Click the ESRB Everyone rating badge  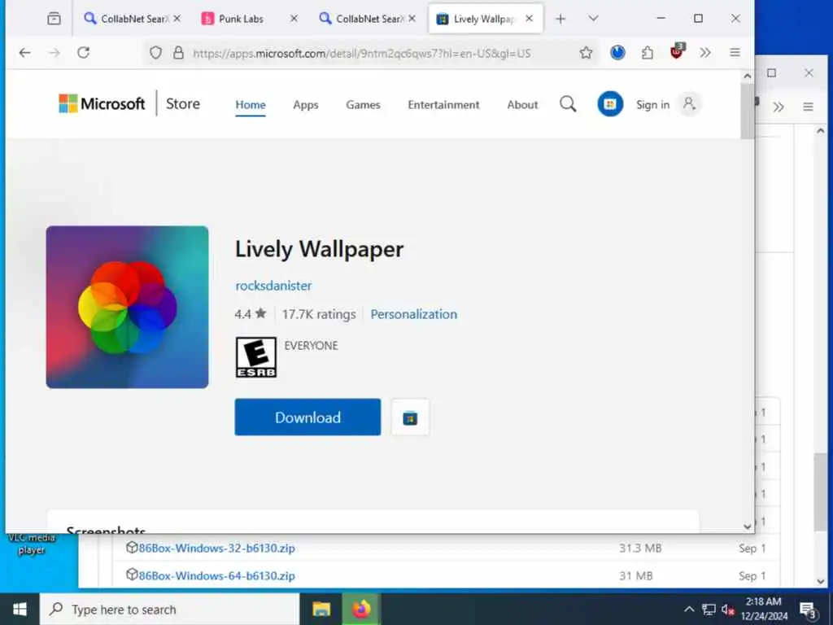tap(256, 357)
